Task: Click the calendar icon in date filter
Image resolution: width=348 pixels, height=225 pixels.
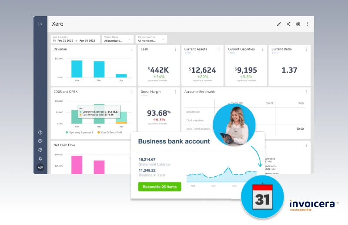Action: point(54,41)
